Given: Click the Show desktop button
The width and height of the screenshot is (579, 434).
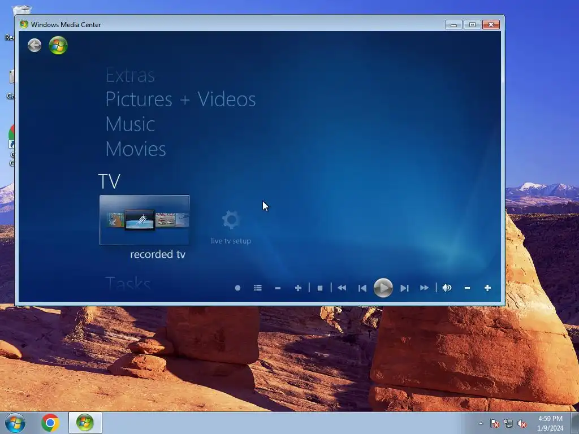Looking at the screenshot, I should [575, 423].
